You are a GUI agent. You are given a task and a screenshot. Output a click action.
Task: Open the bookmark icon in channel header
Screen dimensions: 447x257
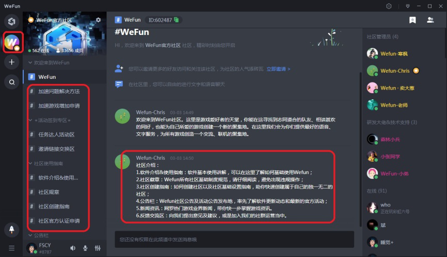[412, 20]
